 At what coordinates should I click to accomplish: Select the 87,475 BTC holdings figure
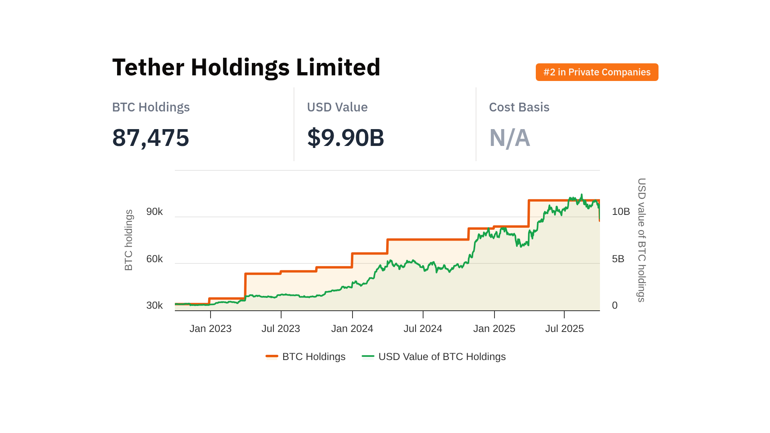(151, 138)
